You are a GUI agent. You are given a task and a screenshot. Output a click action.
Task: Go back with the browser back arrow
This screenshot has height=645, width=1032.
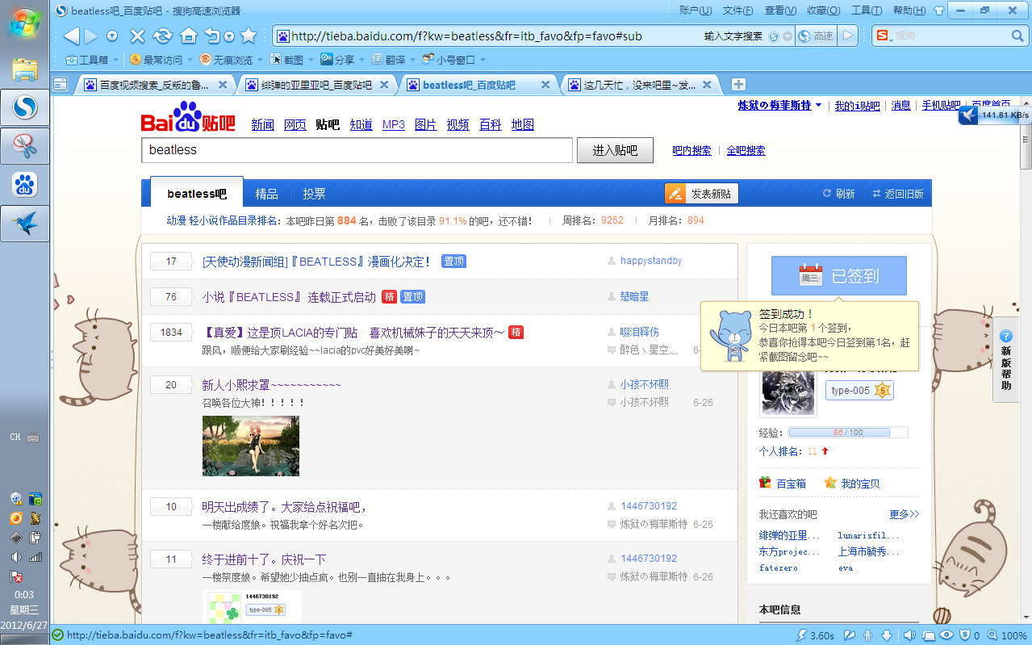pyautogui.click(x=71, y=36)
